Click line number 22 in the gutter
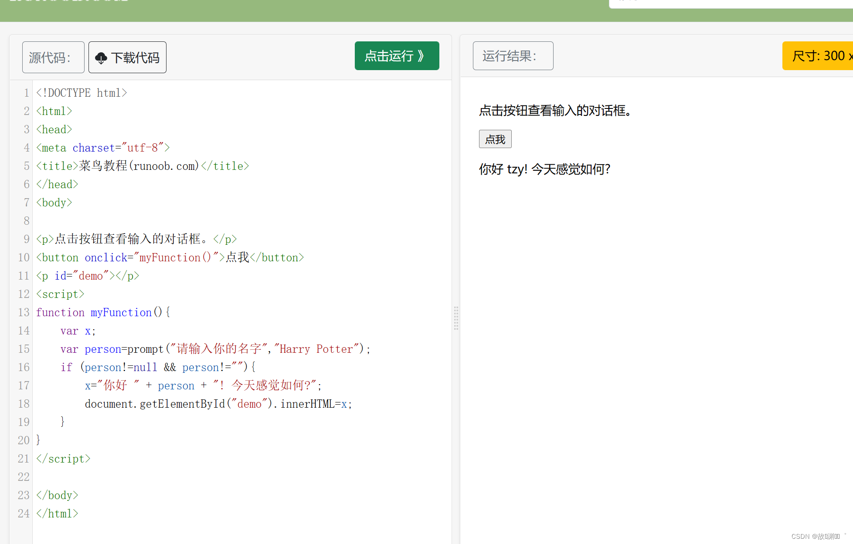Image resolution: width=853 pixels, height=544 pixels. pos(24,477)
